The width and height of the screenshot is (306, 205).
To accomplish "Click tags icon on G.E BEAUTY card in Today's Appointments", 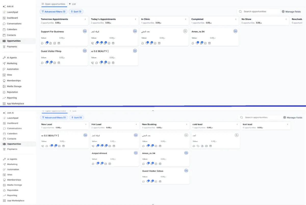I will pos(101,63).
